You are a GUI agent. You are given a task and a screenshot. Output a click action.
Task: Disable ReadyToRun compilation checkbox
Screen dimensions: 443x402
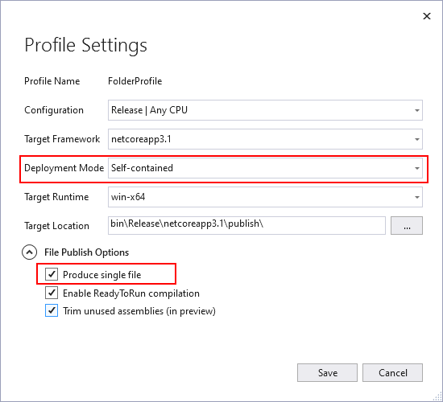pos(52,293)
